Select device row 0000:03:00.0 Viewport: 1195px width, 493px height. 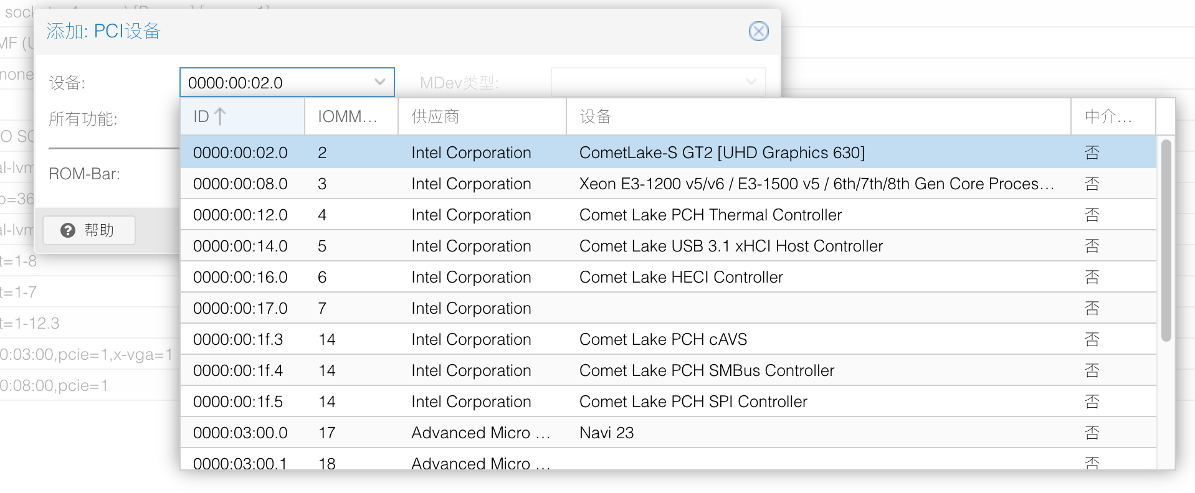(669, 433)
